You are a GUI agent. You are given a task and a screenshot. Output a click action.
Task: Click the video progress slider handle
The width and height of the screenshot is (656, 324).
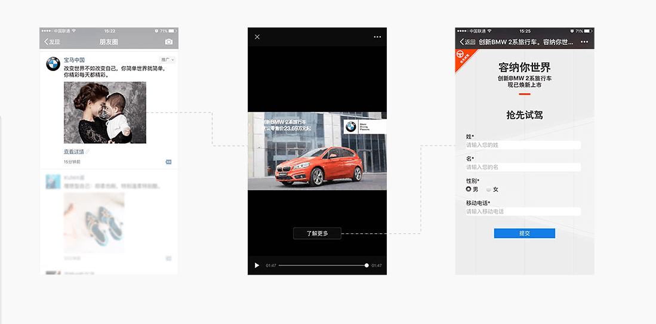tap(367, 266)
